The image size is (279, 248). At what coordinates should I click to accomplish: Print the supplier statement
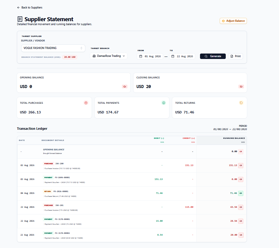[236, 56]
